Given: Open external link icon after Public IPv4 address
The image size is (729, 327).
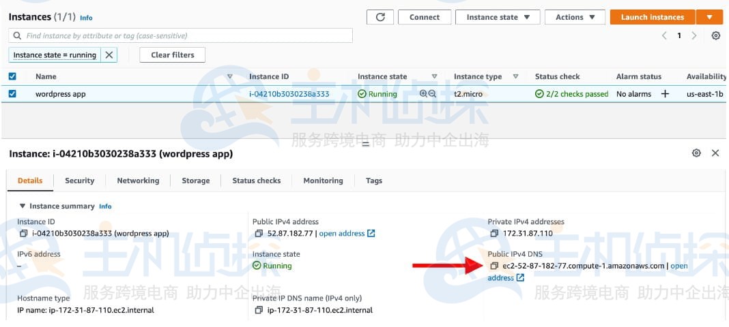Looking at the screenshot, I should 371,233.
